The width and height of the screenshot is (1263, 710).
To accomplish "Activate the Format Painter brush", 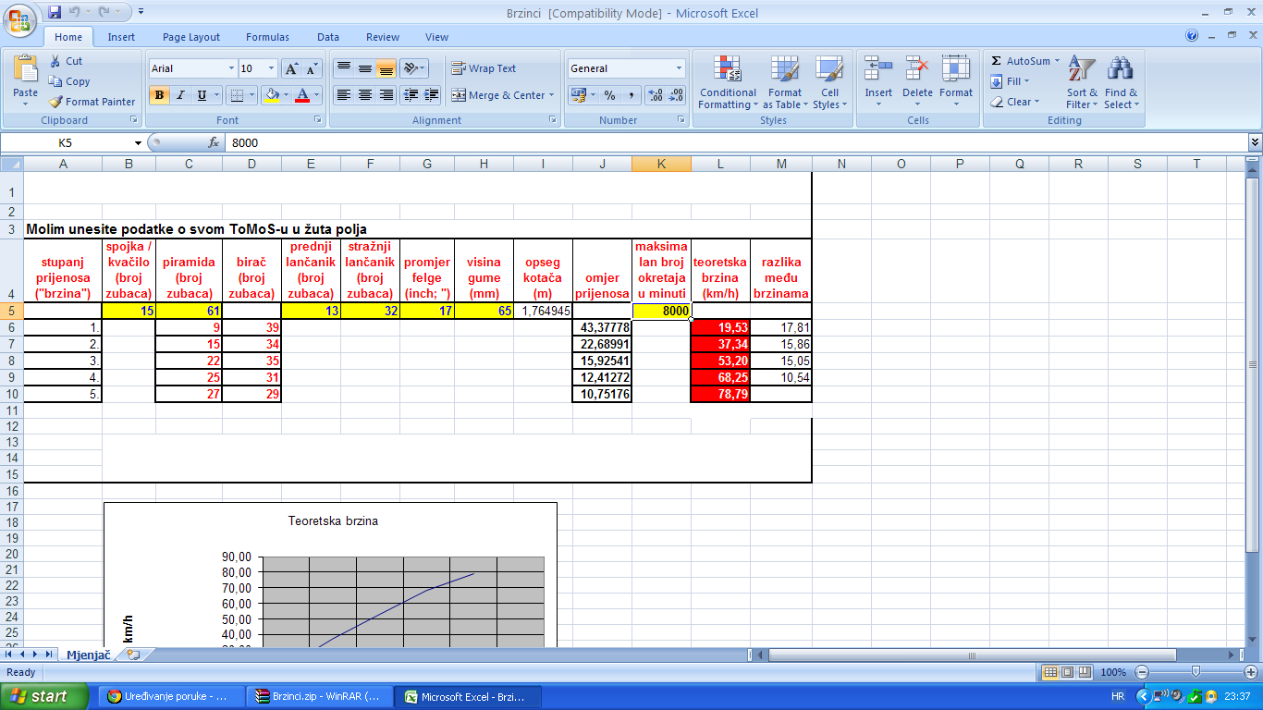I will 92,102.
